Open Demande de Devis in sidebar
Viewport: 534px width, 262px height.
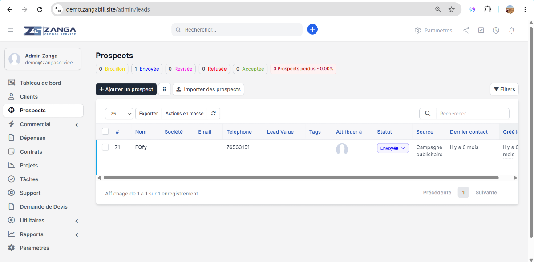43,207
